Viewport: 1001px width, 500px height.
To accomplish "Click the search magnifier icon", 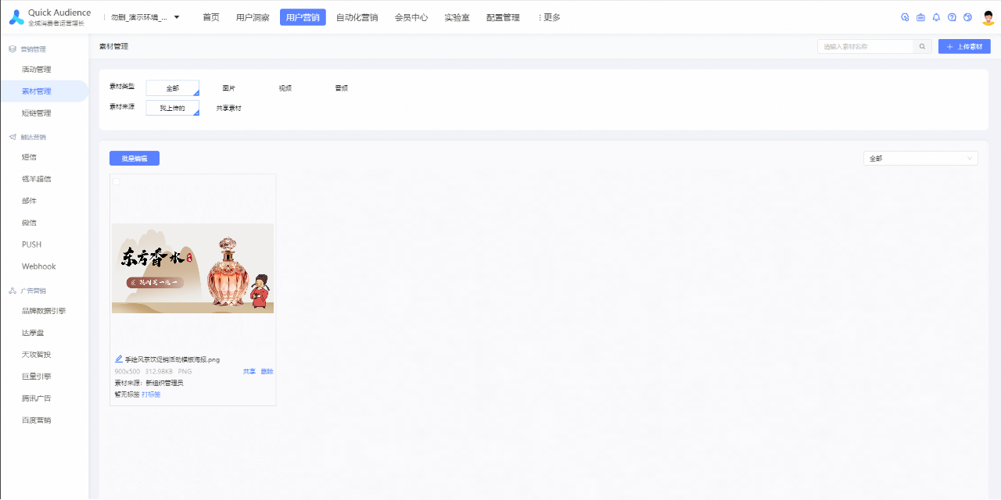I will pos(922,46).
